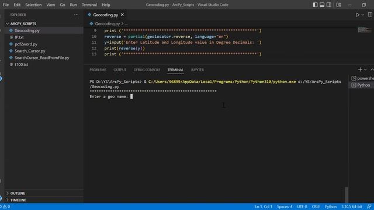Screen dimensions: 374x210
Task: Click the text file icon beside t100.txt
Action: coord(11,65)
